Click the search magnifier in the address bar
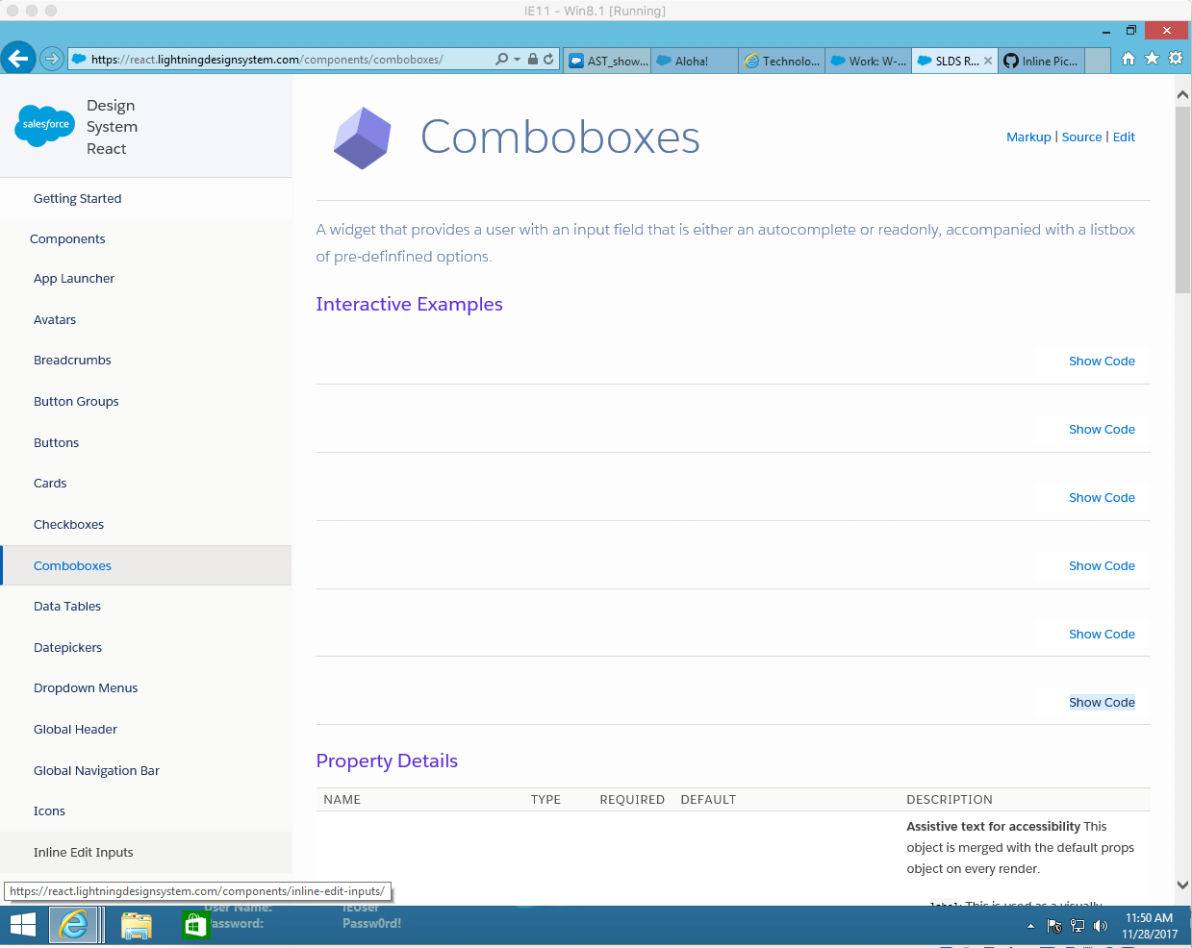Image resolution: width=1192 pixels, height=948 pixels. point(500,58)
